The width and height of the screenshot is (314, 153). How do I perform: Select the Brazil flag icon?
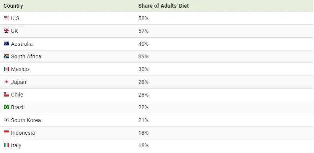(7, 107)
